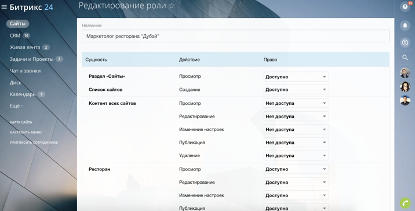Click the CRM counter badge 10
Screen dimensions: 415x211
pos(26,35)
